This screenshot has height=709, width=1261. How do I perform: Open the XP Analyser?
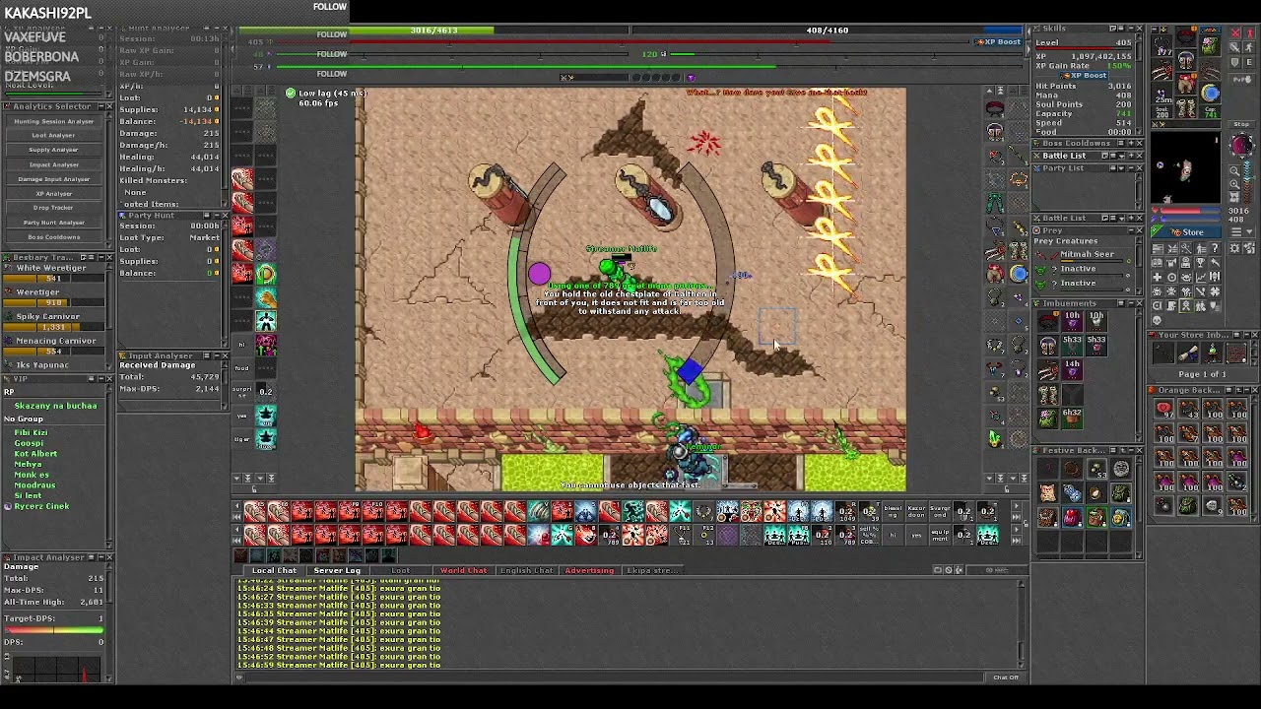coord(53,194)
